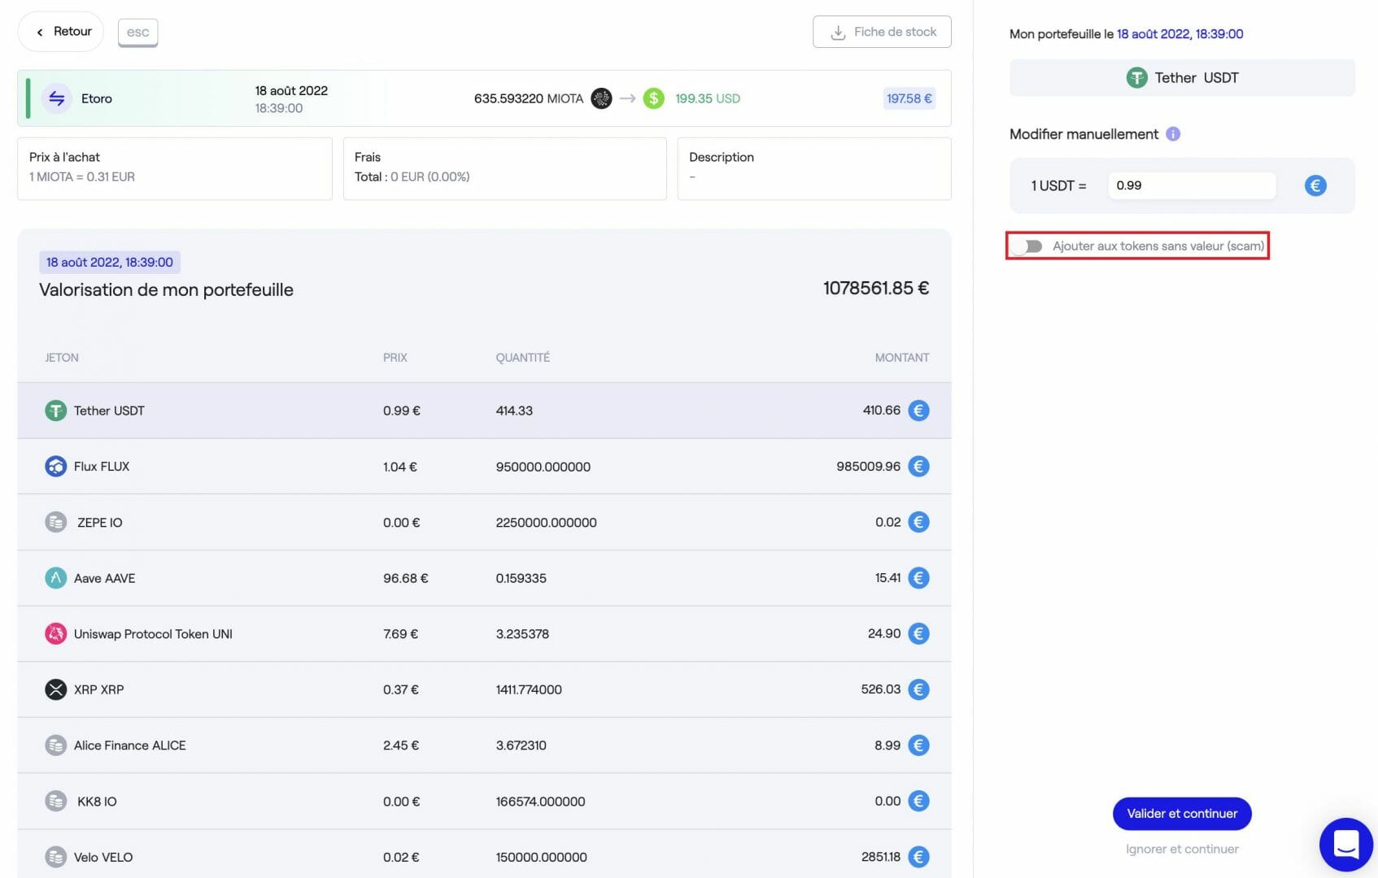This screenshot has width=1378, height=878.
Task: Click the euro icon in Flux FLUX row
Action: 918,467
